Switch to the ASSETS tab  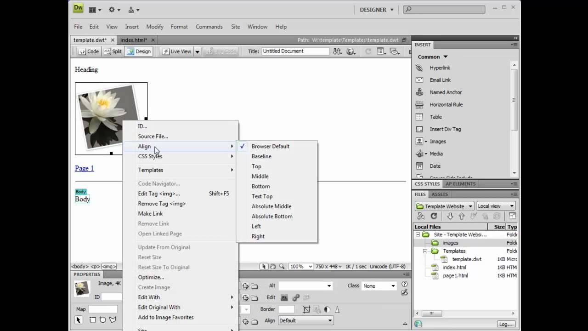(440, 194)
